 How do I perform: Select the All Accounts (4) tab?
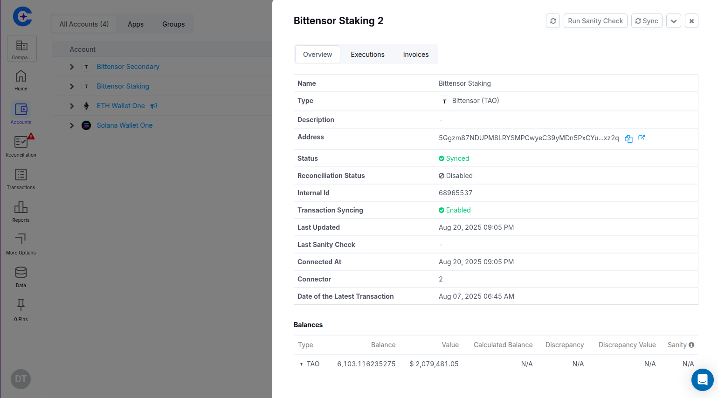coord(84,24)
